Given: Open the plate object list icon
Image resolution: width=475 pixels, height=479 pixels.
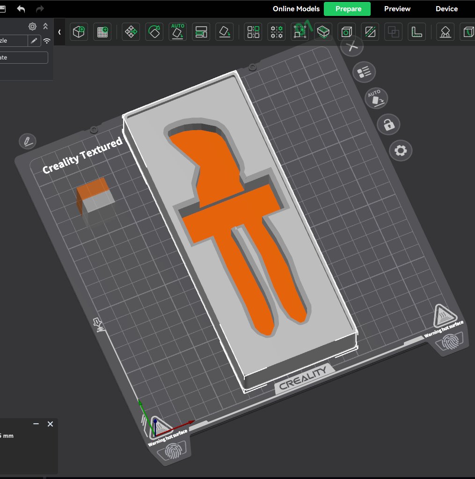Looking at the screenshot, I should [x=364, y=73].
